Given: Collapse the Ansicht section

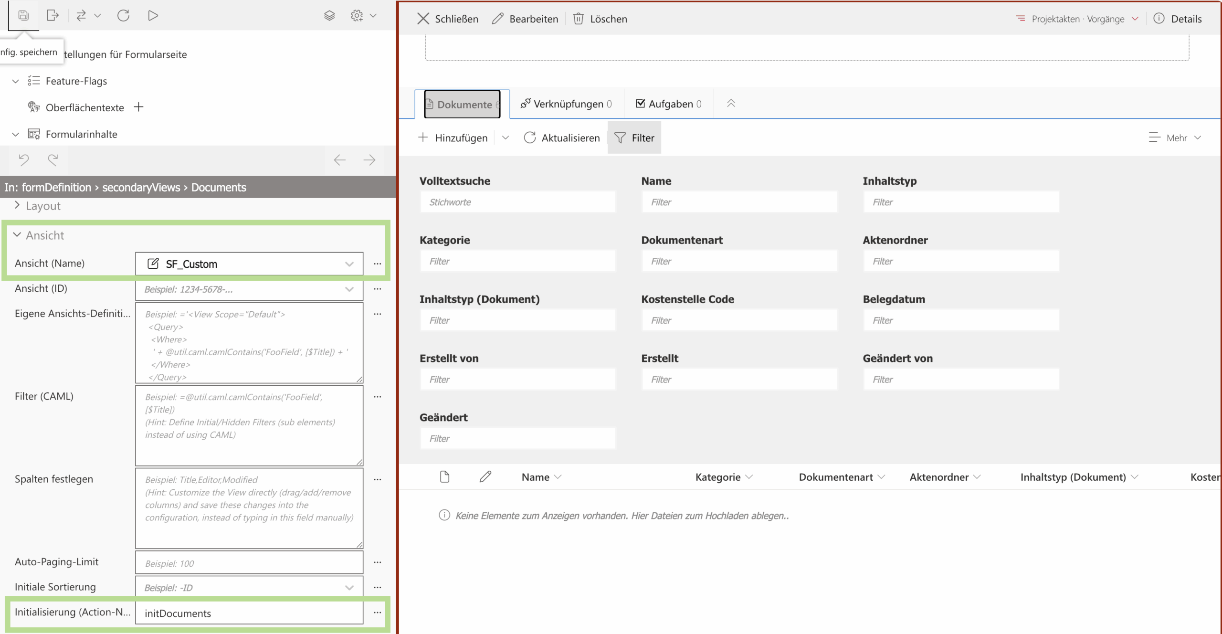Looking at the screenshot, I should [17, 235].
